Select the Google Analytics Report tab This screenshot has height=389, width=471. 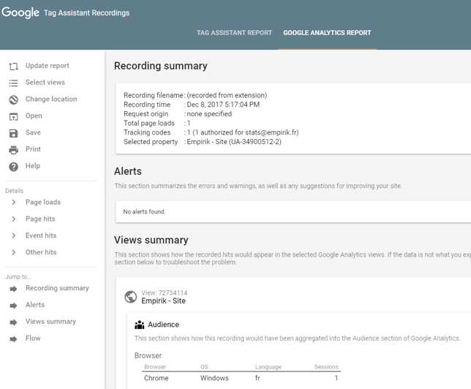click(327, 33)
